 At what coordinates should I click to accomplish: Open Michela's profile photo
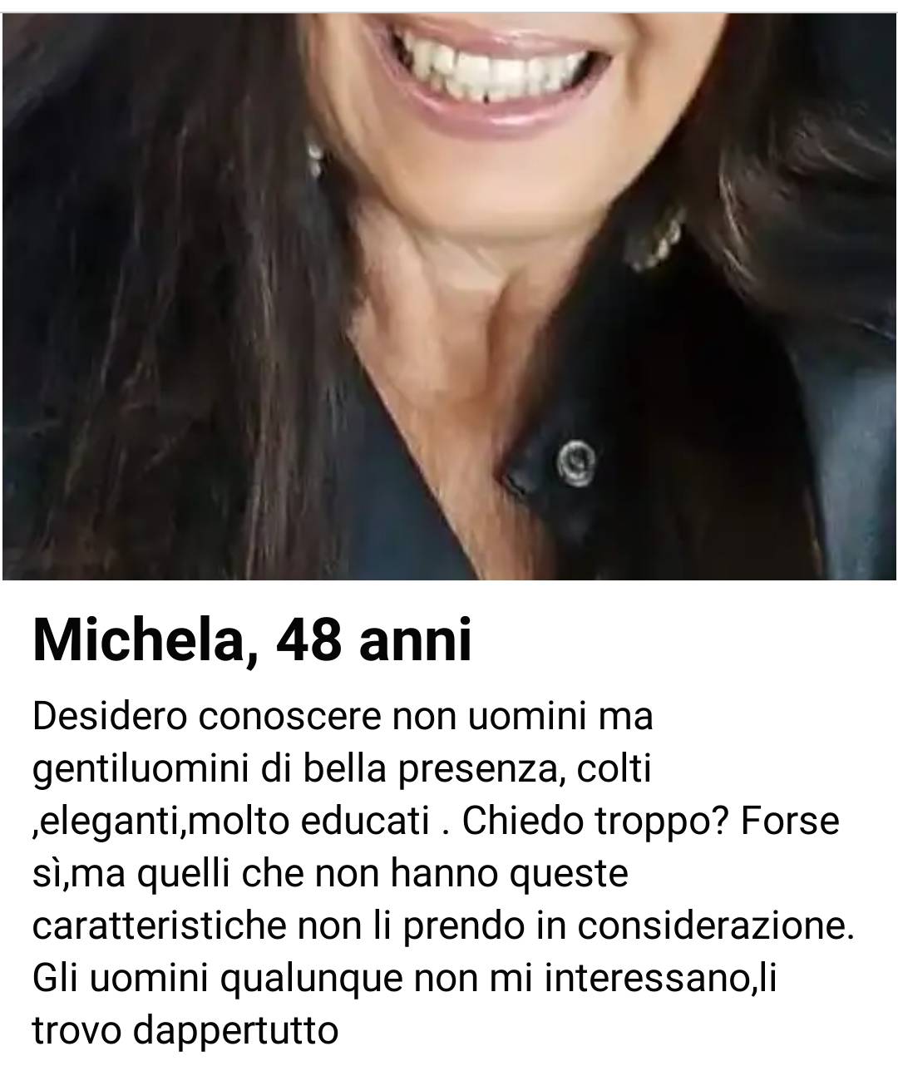(449, 295)
